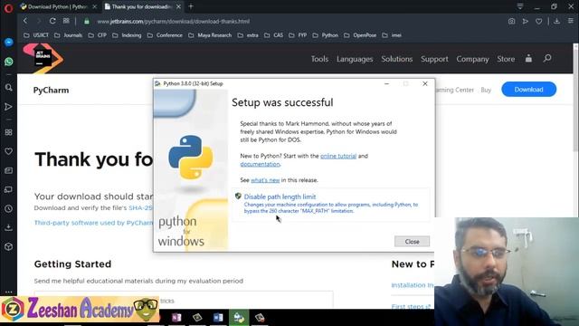Open OneNote from the taskbar

[176, 318]
